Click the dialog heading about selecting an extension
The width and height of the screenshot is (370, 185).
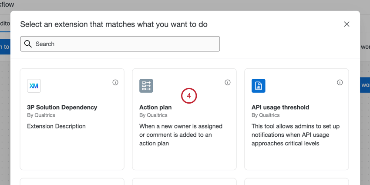pos(114,24)
